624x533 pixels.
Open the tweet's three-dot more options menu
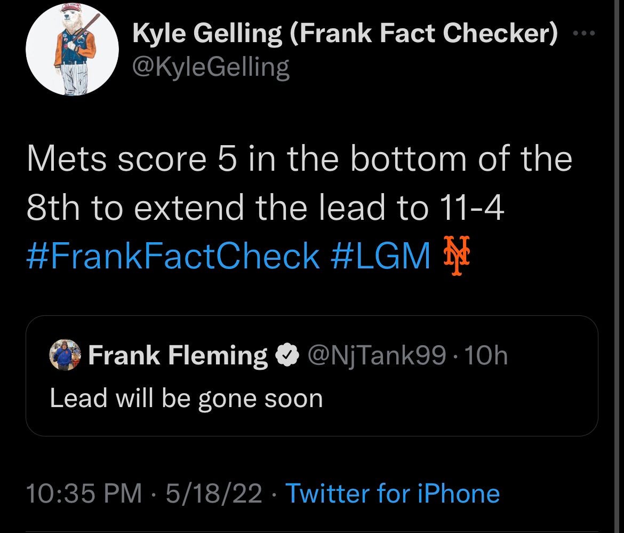(x=585, y=34)
